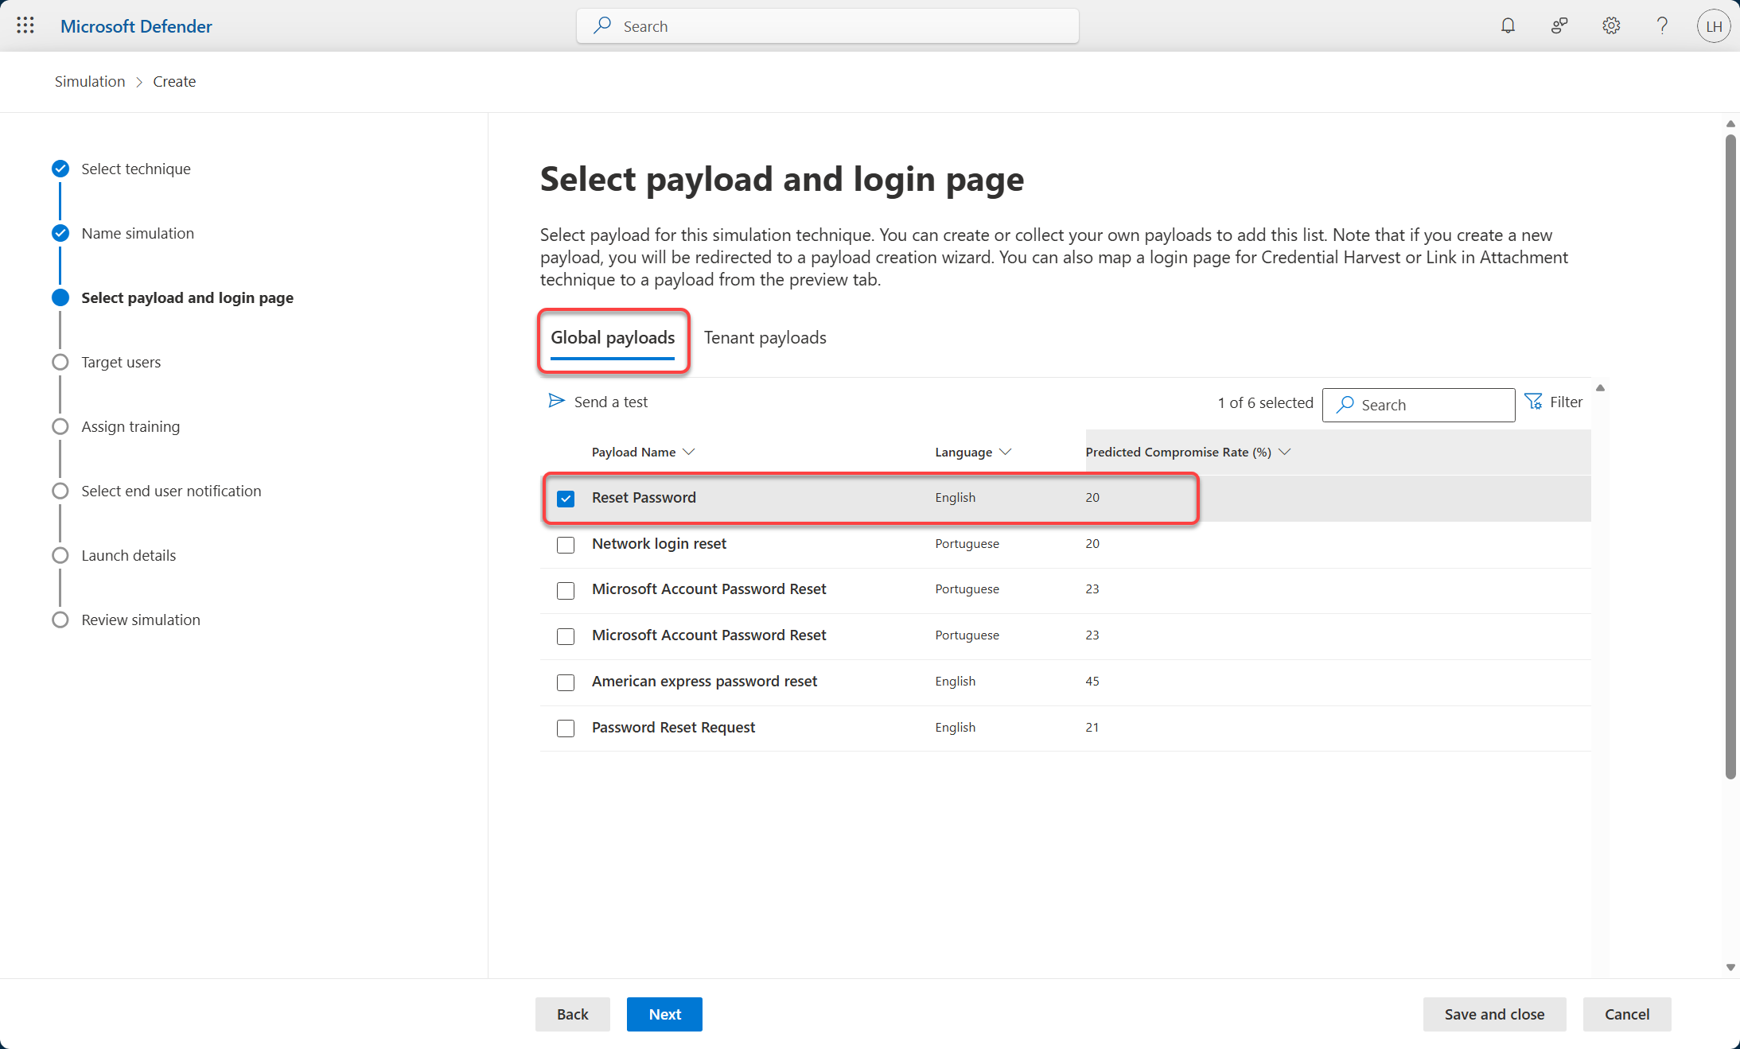Click the community people icon in header
The width and height of the screenshot is (1740, 1049).
click(1559, 25)
